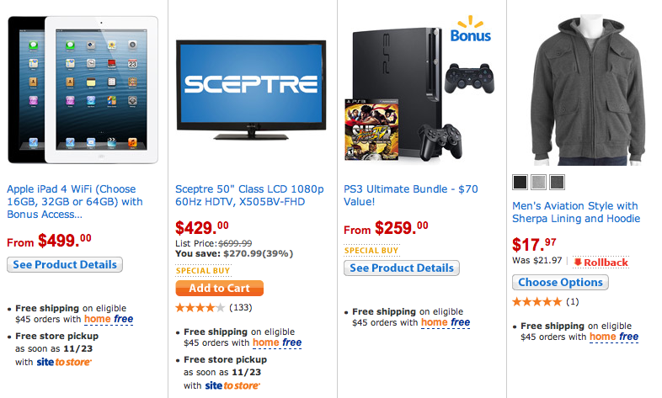
Task: Click the site to store logo under iPad
Action: coord(64,362)
